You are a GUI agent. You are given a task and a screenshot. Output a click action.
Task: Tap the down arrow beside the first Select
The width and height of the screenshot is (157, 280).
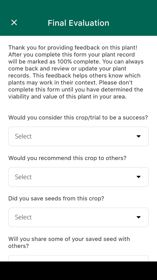click(138, 136)
